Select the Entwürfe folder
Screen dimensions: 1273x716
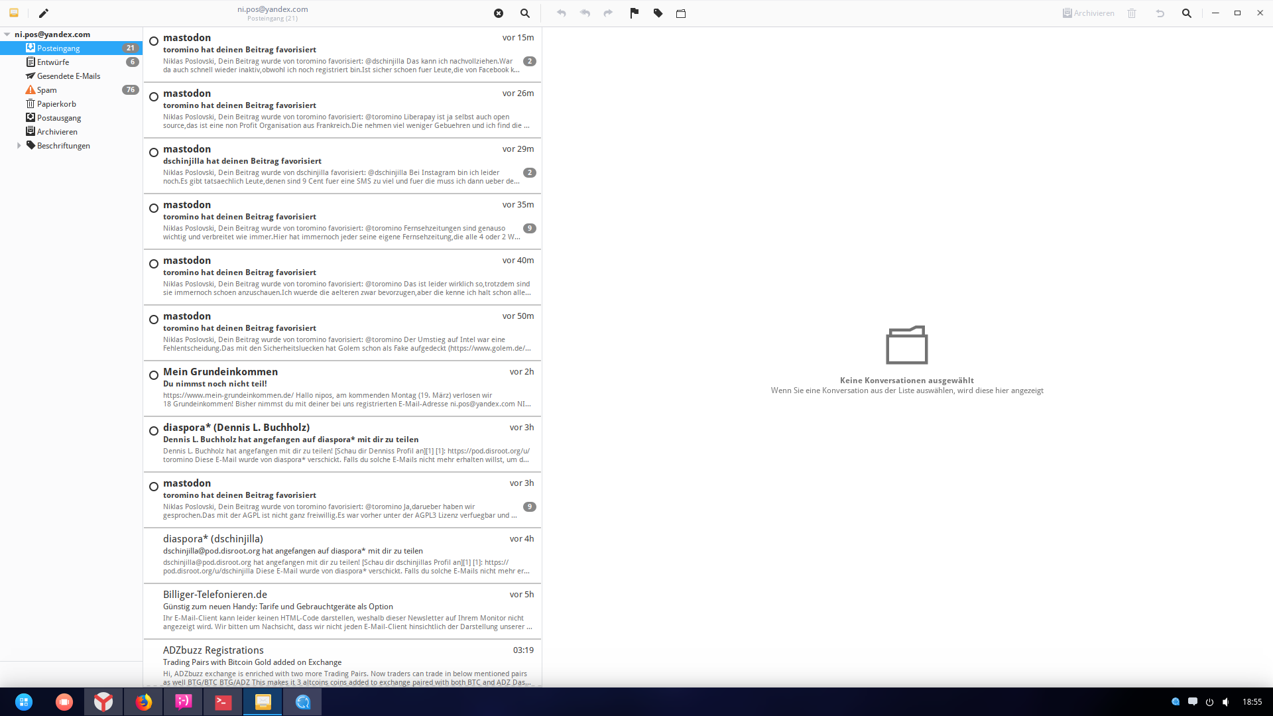click(x=53, y=62)
